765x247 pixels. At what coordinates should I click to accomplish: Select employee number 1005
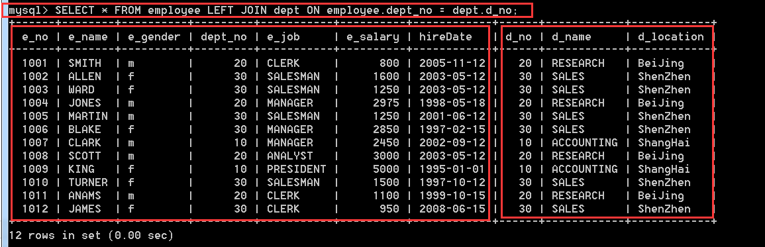click(35, 116)
